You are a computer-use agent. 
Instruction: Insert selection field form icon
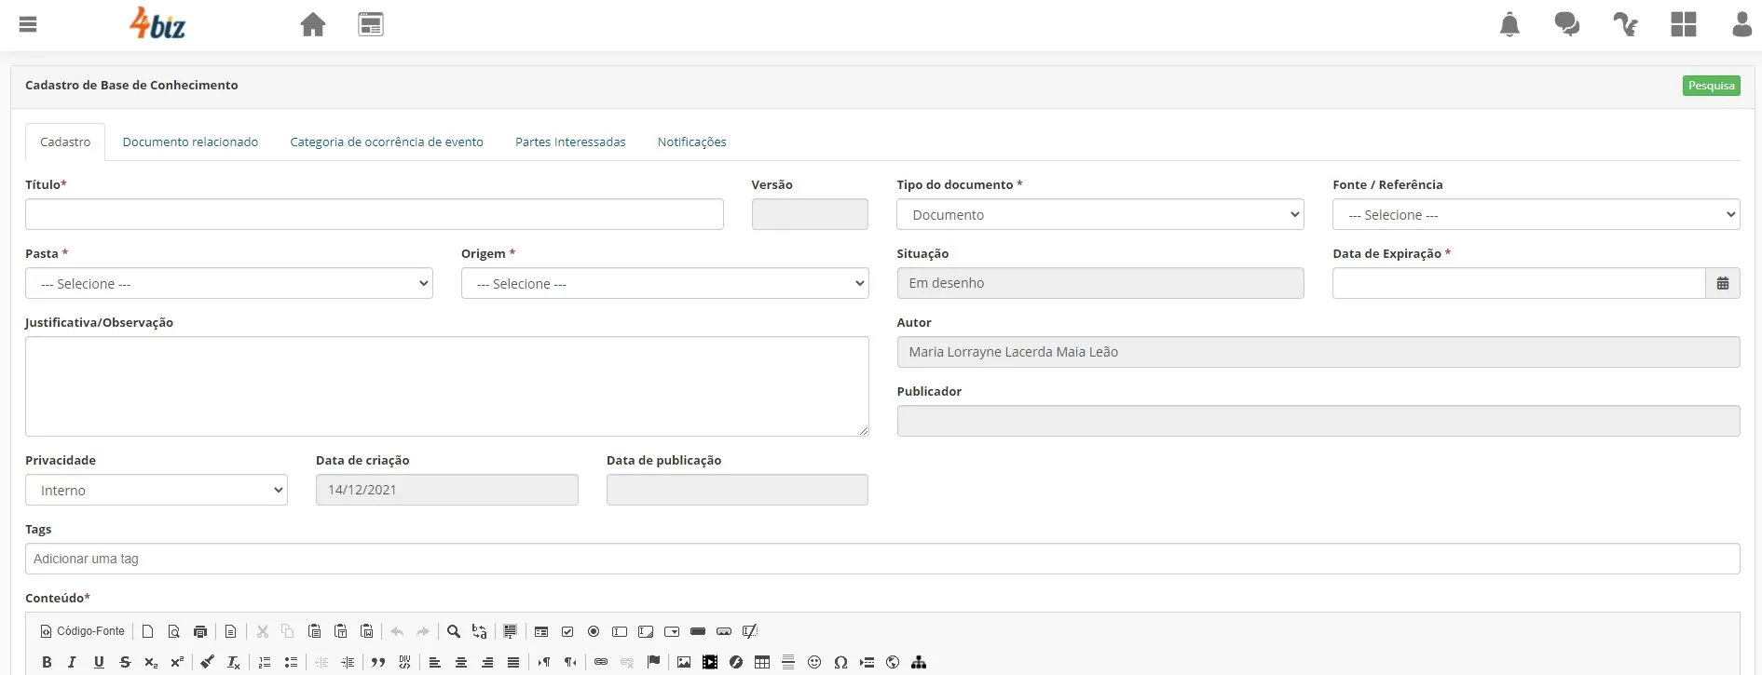coord(672,631)
